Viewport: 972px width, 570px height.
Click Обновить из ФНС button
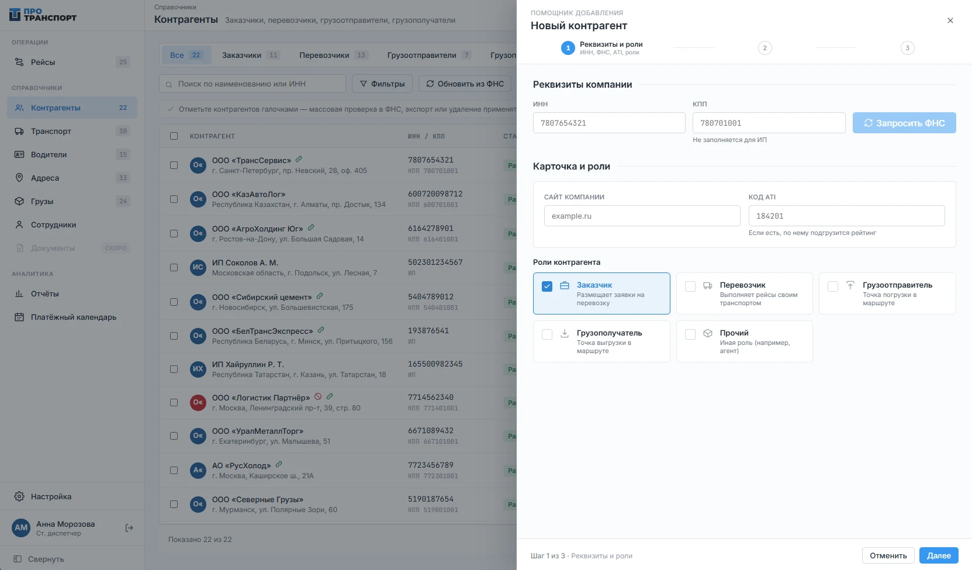tap(465, 84)
